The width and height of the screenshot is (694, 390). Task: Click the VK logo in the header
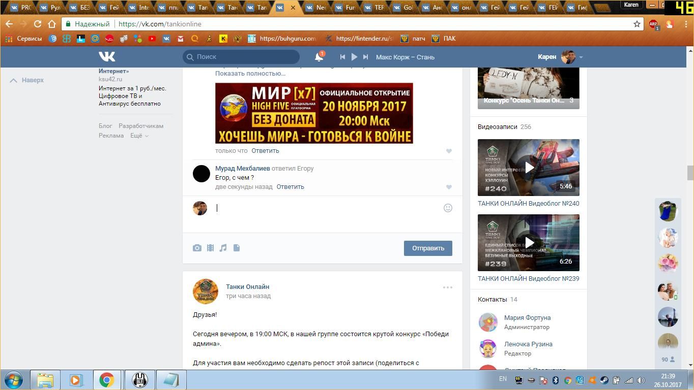(107, 56)
